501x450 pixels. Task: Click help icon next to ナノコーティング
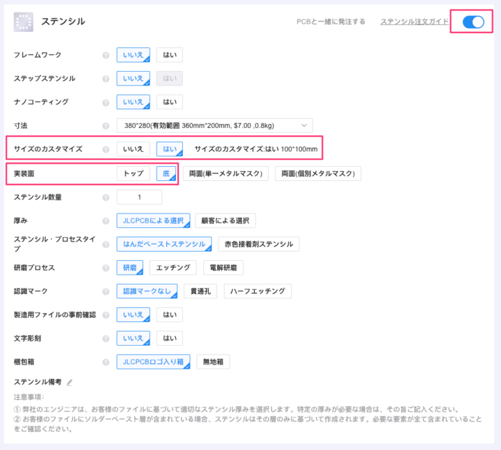click(x=106, y=102)
